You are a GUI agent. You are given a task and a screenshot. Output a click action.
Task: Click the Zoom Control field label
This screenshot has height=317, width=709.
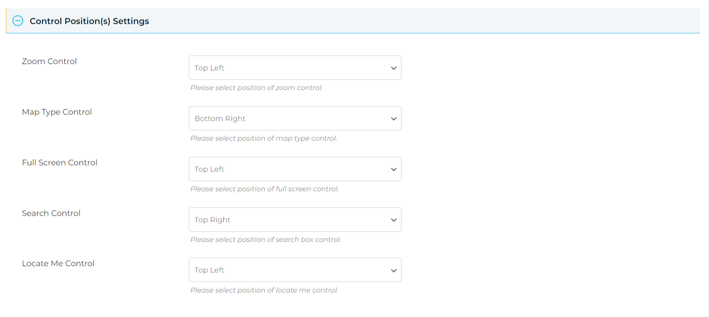pyautogui.click(x=49, y=61)
